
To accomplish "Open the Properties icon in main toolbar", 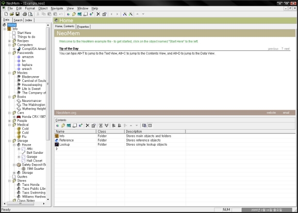I will click(104, 14).
